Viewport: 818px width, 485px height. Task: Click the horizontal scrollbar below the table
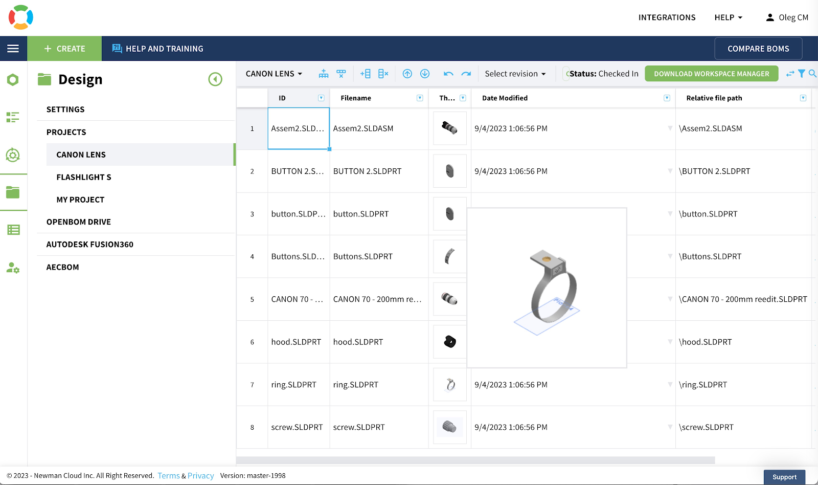[475, 460]
